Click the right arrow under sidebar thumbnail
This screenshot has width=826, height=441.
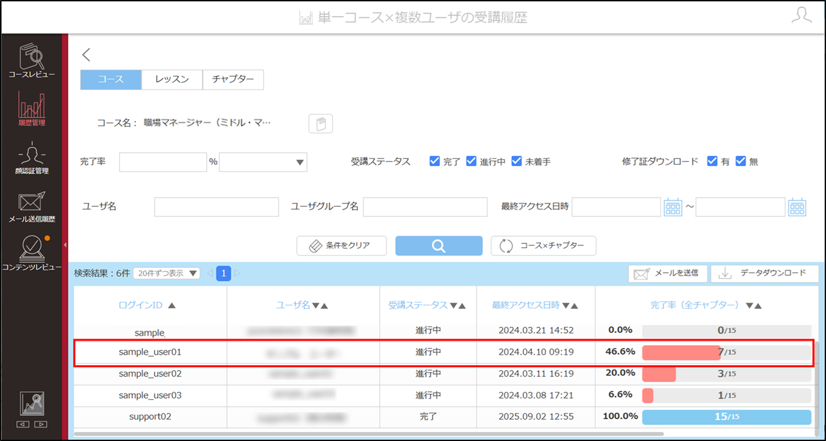coord(41,424)
